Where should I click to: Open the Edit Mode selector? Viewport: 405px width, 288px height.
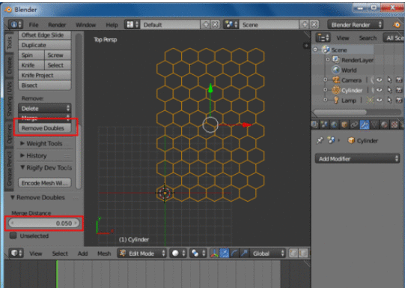tap(141, 253)
